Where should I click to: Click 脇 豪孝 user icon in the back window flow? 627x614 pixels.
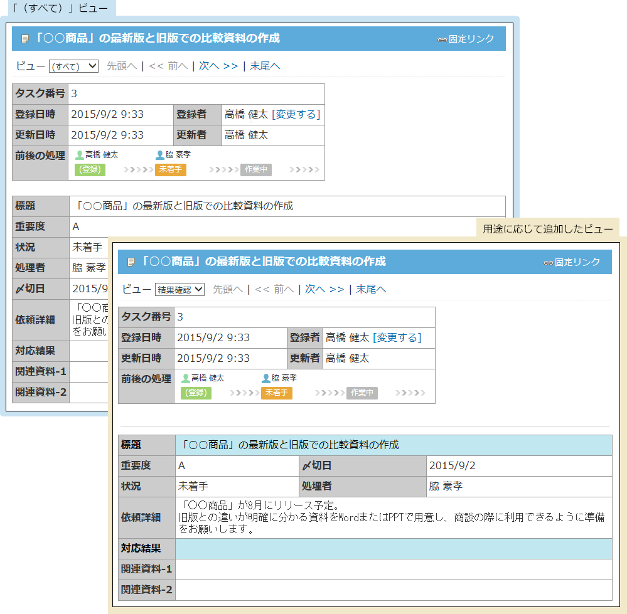click(x=160, y=155)
